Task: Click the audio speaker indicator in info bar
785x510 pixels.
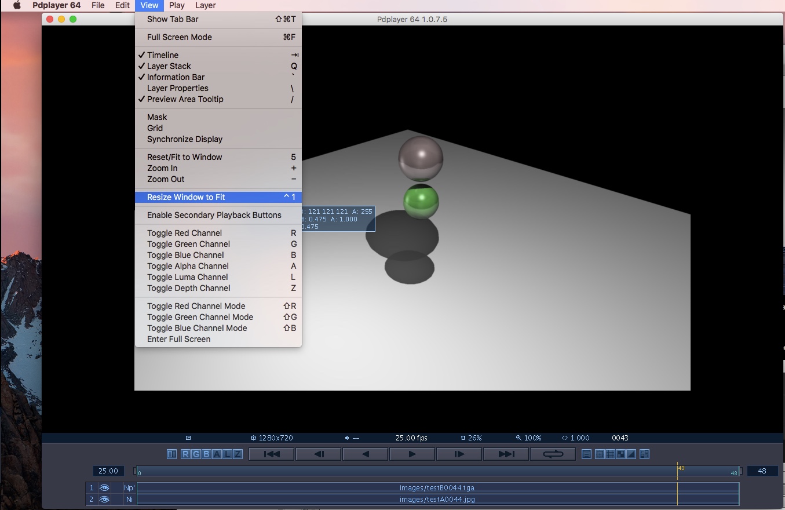Action: click(352, 438)
